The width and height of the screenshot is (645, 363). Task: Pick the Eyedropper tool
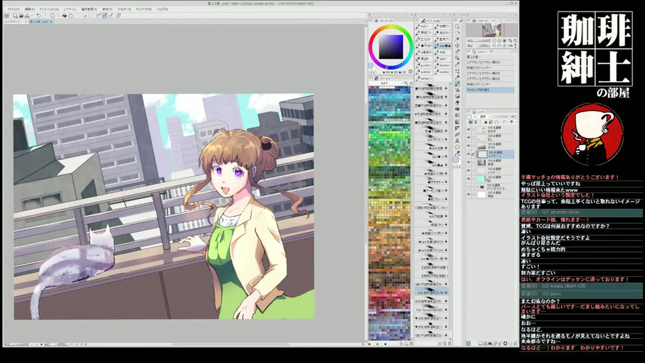pyautogui.click(x=458, y=64)
